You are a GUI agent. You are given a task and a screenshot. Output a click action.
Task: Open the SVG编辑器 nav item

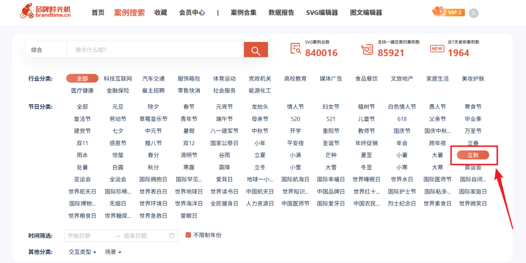322,13
